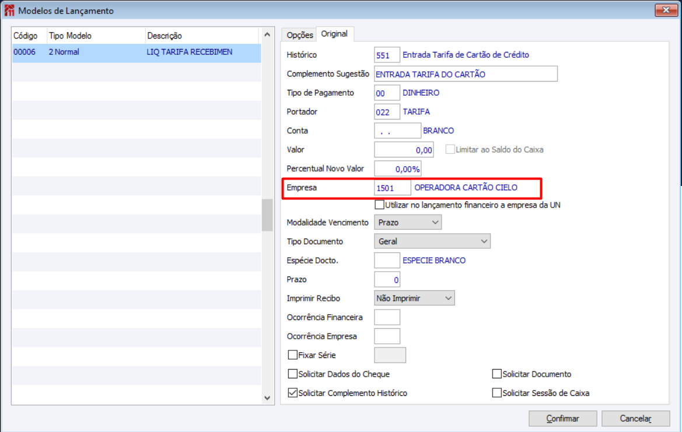Focus the Conta input field
Viewport: 682px width, 432px height.
397,131
